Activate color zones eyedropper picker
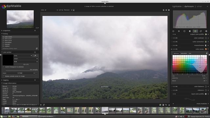The width and height of the screenshot is (210, 118). pyautogui.click(x=206, y=53)
